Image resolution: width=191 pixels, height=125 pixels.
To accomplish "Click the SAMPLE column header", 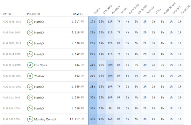I will tap(78, 14).
